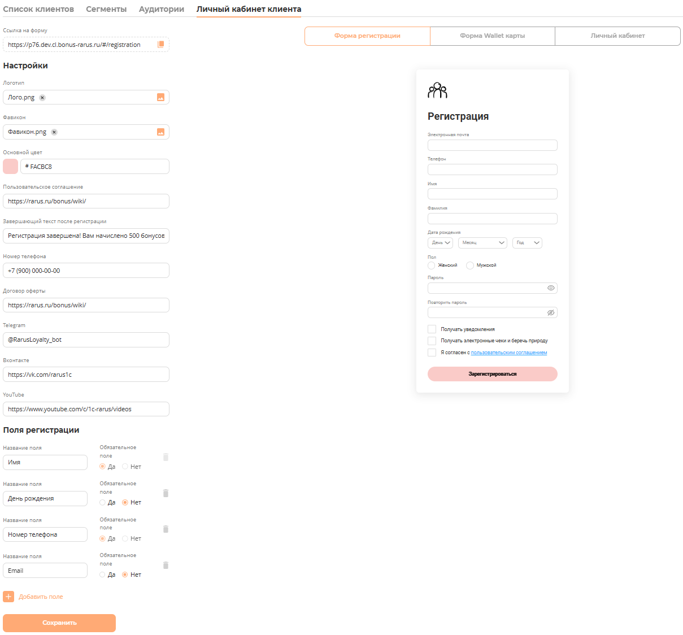This screenshot has height=635, width=683.
Task: Toggle visibility in Повторить пароль field
Action: point(551,313)
